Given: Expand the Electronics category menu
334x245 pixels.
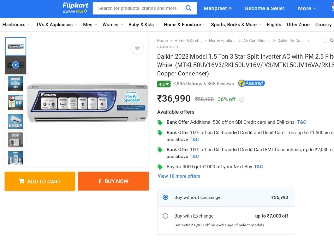Looking at the screenshot, I should 16,25.
